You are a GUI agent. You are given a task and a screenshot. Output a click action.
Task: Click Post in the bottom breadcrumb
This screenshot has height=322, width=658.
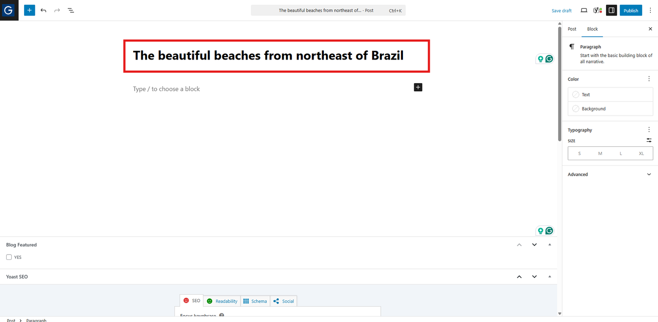pyautogui.click(x=11, y=320)
